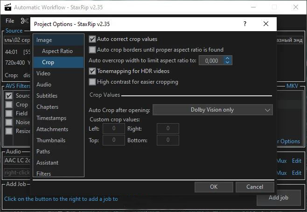Click the StaxRip clapperboard app icon
Viewport: 307px width, 212px height.
click(8, 7)
